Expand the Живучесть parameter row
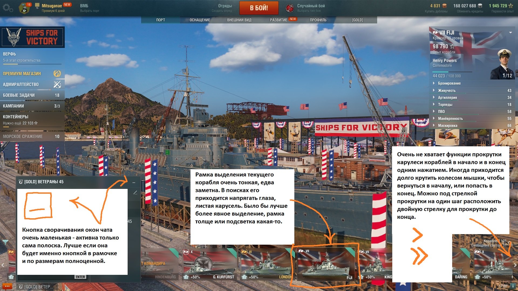This screenshot has height=291, width=518. click(472, 91)
